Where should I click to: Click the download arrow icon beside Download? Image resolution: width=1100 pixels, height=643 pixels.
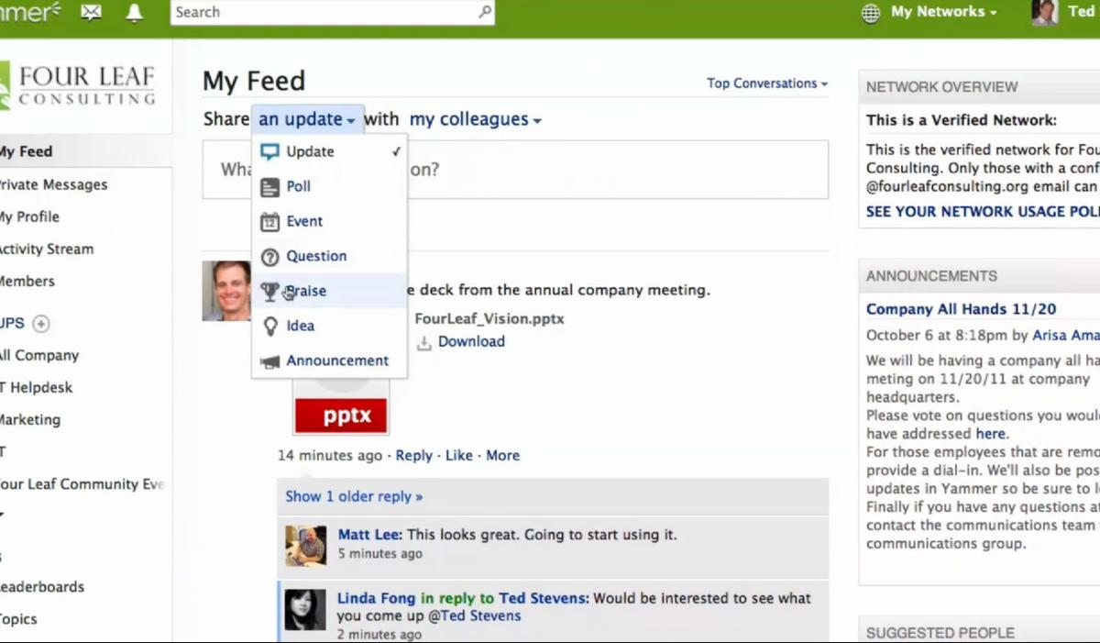click(x=424, y=342)
